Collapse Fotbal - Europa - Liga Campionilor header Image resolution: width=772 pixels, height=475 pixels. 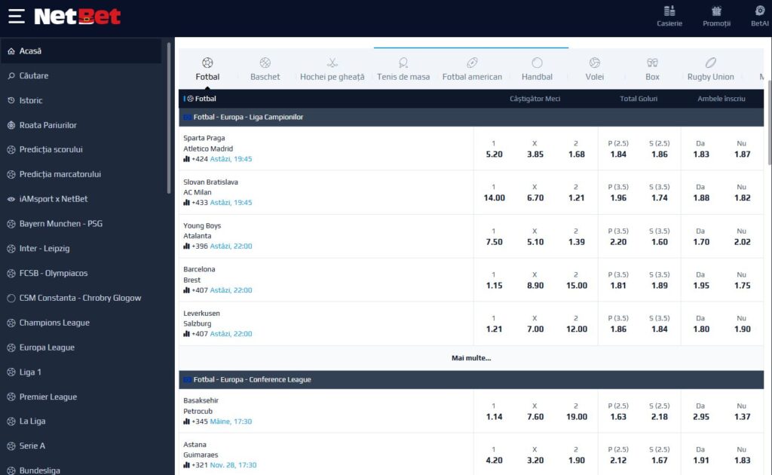[x=471, y=117]
